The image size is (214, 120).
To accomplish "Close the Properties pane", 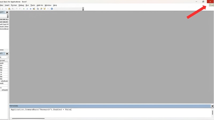I will point(7,54).
